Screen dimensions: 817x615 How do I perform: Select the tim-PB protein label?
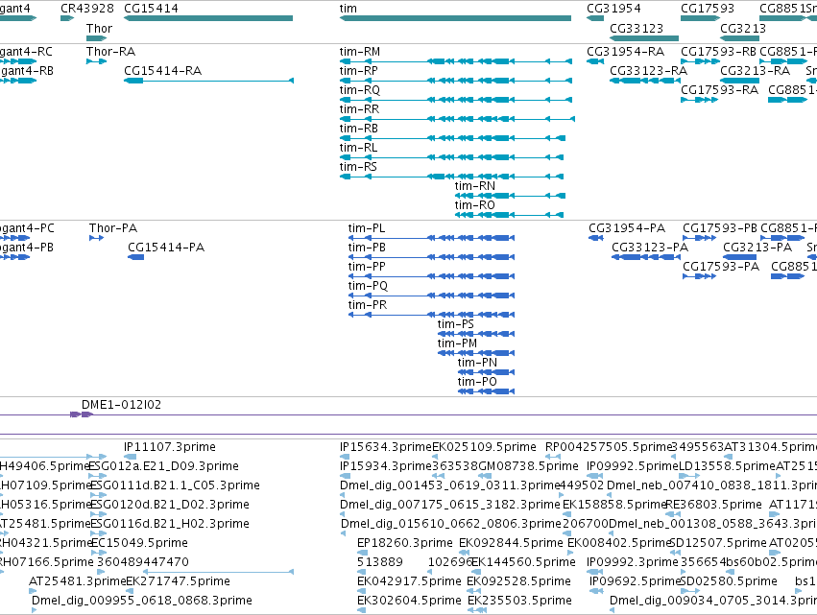tap(367, 248)
